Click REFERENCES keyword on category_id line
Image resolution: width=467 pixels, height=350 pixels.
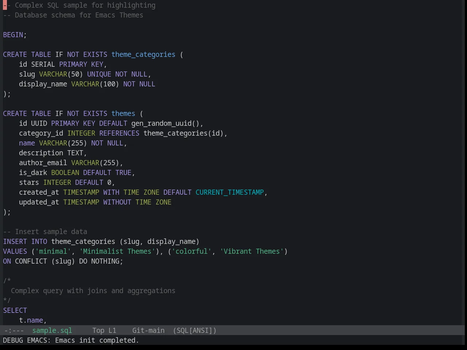(x=119, y=133)
